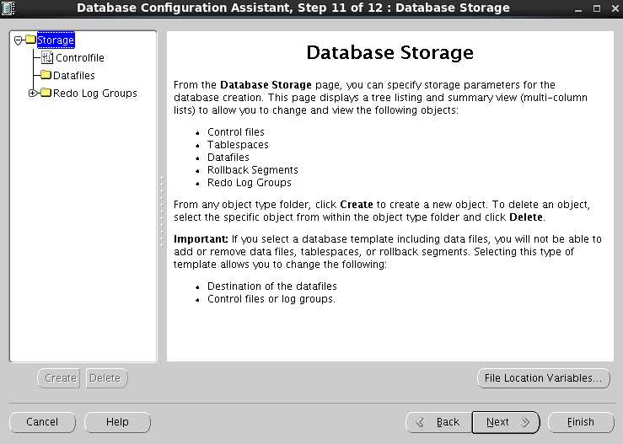Viewport: 623px width, 444px height.
Task: Expand the Redo Log Groups node
Action: pos(32,93)
